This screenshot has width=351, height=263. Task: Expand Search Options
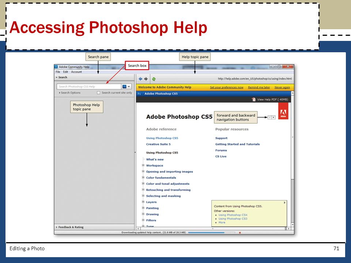(69, 93)
